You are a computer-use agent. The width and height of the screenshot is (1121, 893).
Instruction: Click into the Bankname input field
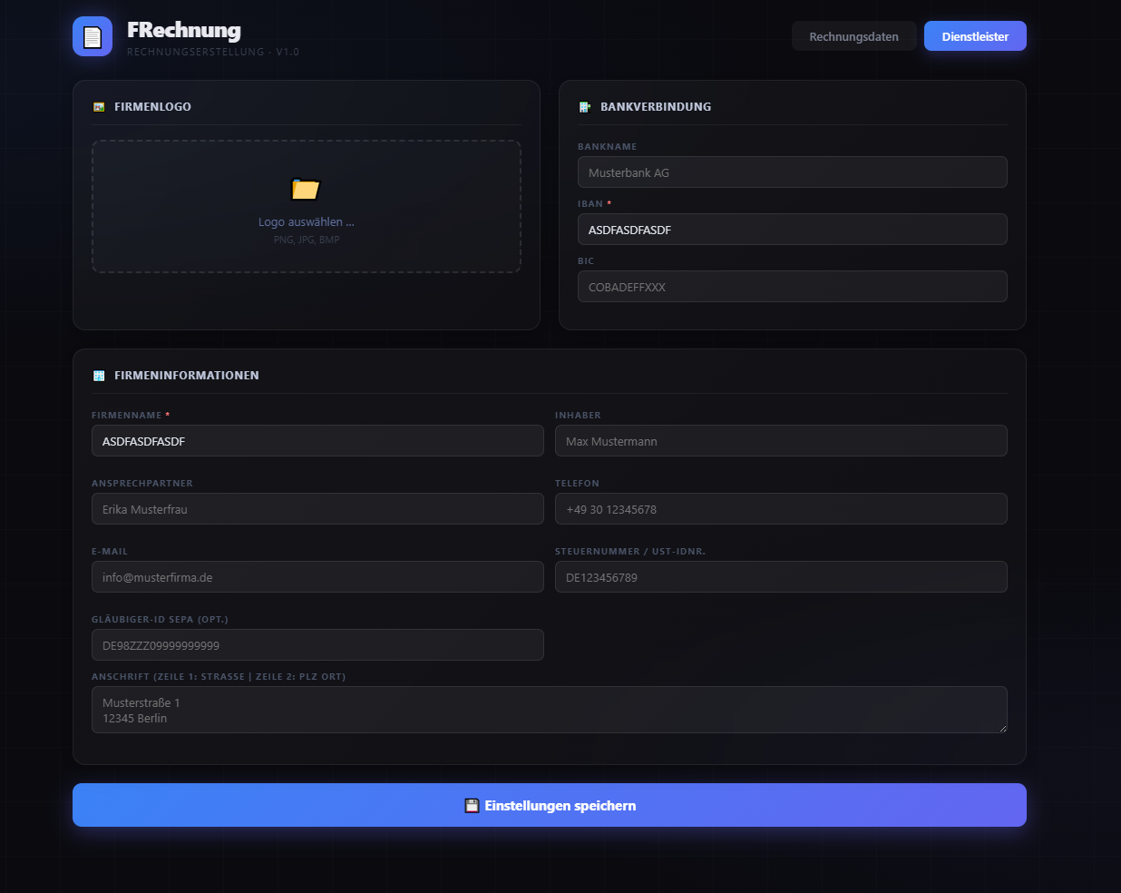point(792,172)
